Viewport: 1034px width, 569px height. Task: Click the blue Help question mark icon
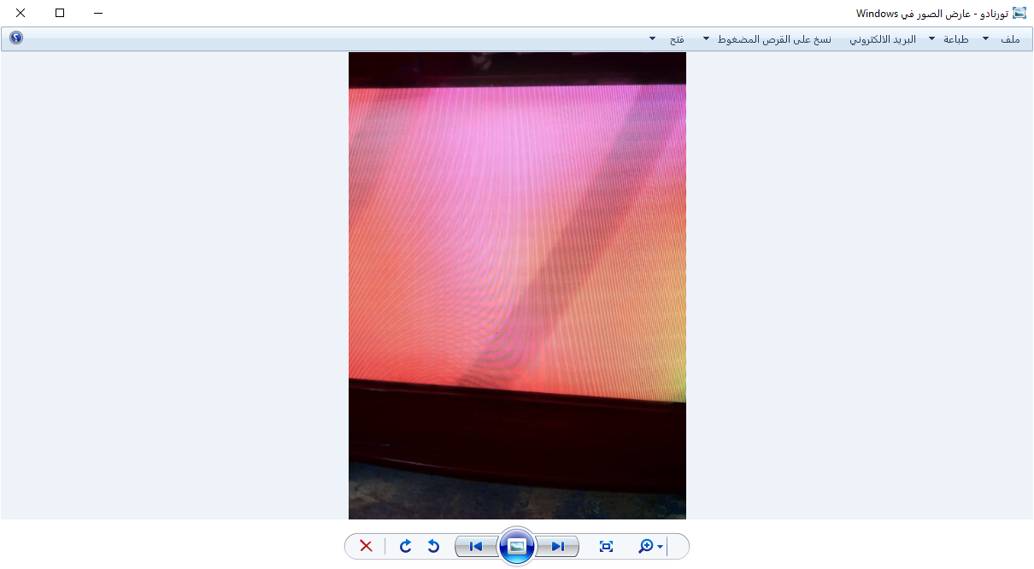16,38
